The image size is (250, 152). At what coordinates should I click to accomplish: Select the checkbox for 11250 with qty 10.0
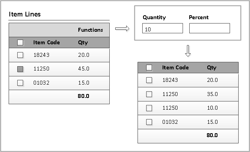[149, 108]
